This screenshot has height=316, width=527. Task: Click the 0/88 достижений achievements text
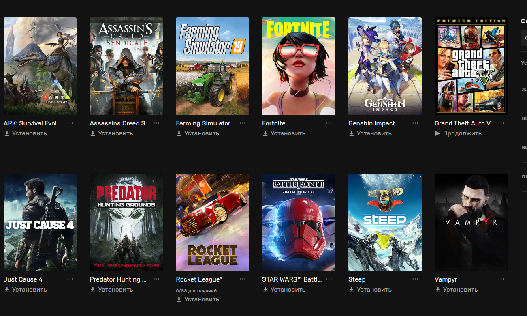(196, 291)
